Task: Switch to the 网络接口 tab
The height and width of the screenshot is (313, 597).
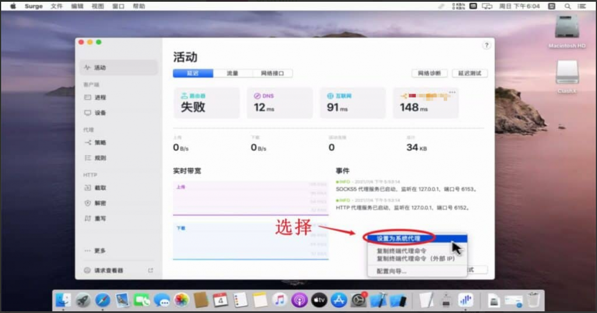Action: pyautogui.click(x=272, y=73)
